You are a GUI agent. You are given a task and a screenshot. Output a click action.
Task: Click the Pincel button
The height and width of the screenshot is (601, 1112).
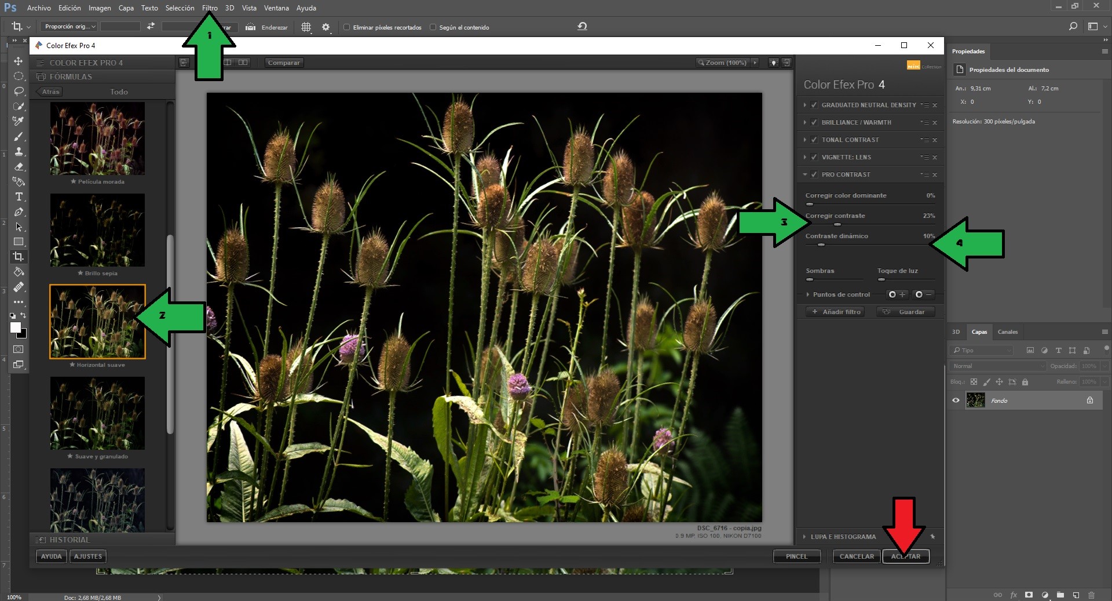tap(796, 556)
